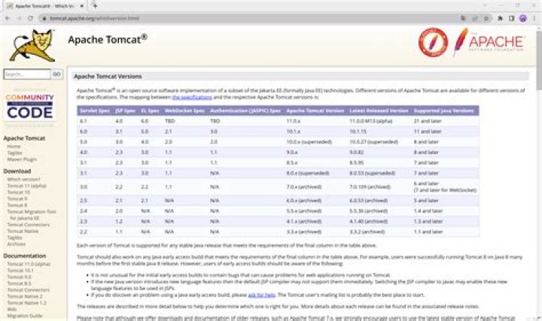Close the Apache Tomcat tab
Image resolution: width=542 pixels, height=321 pixels.
(x=82, y=6)
